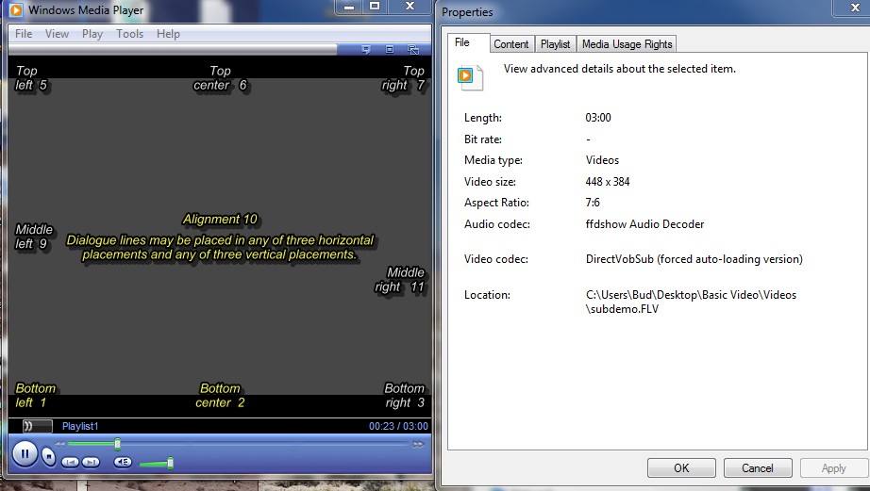The image size is (870, 491).
Task: Open the Play menu
Action: point(92,34)
